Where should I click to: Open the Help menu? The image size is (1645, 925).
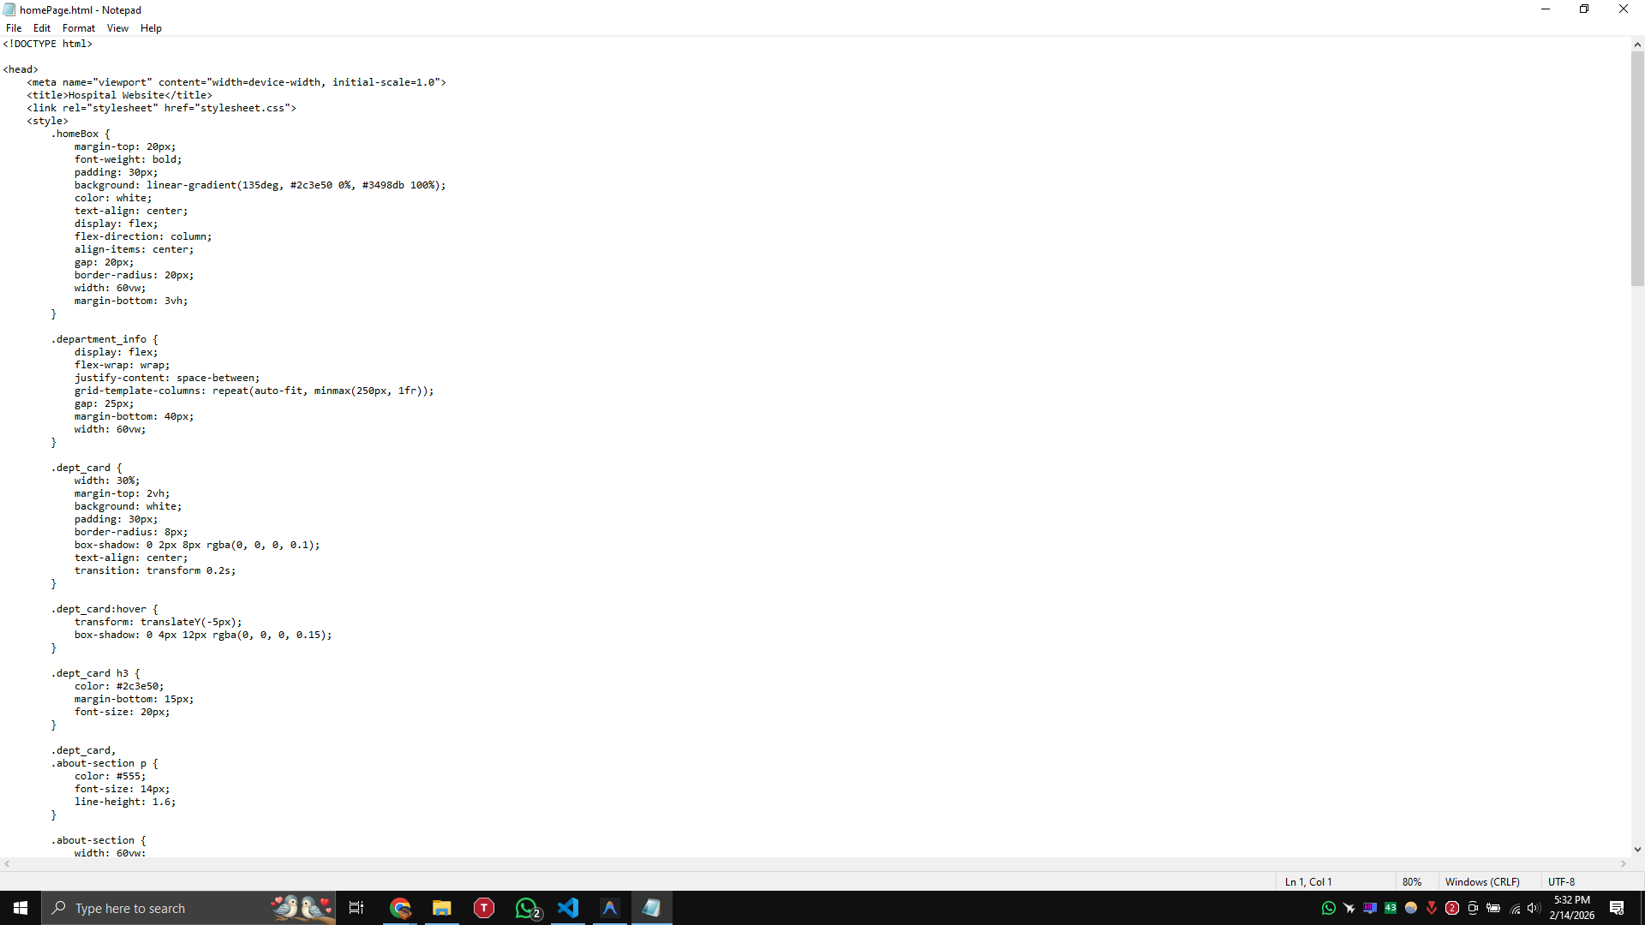click(151, 27)
